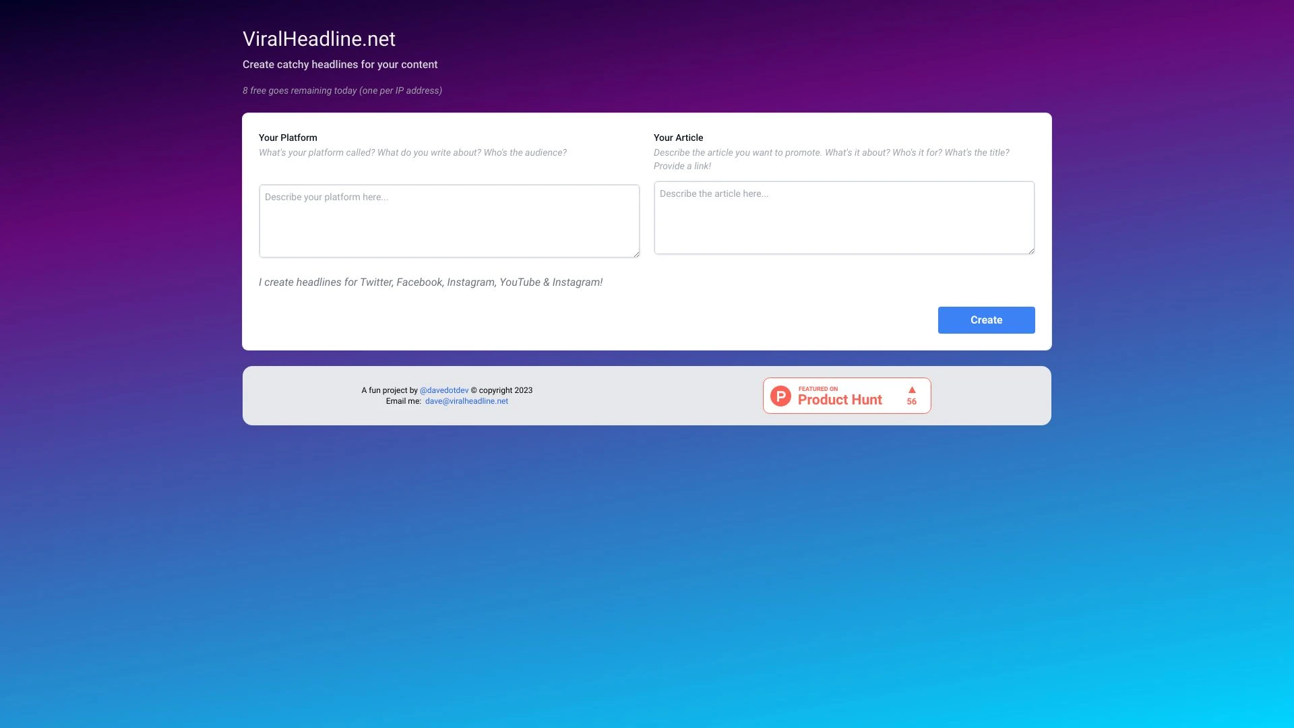Click the FEATURED ON label in the badge
1294x728 pixels.
[x=818, y=389]
